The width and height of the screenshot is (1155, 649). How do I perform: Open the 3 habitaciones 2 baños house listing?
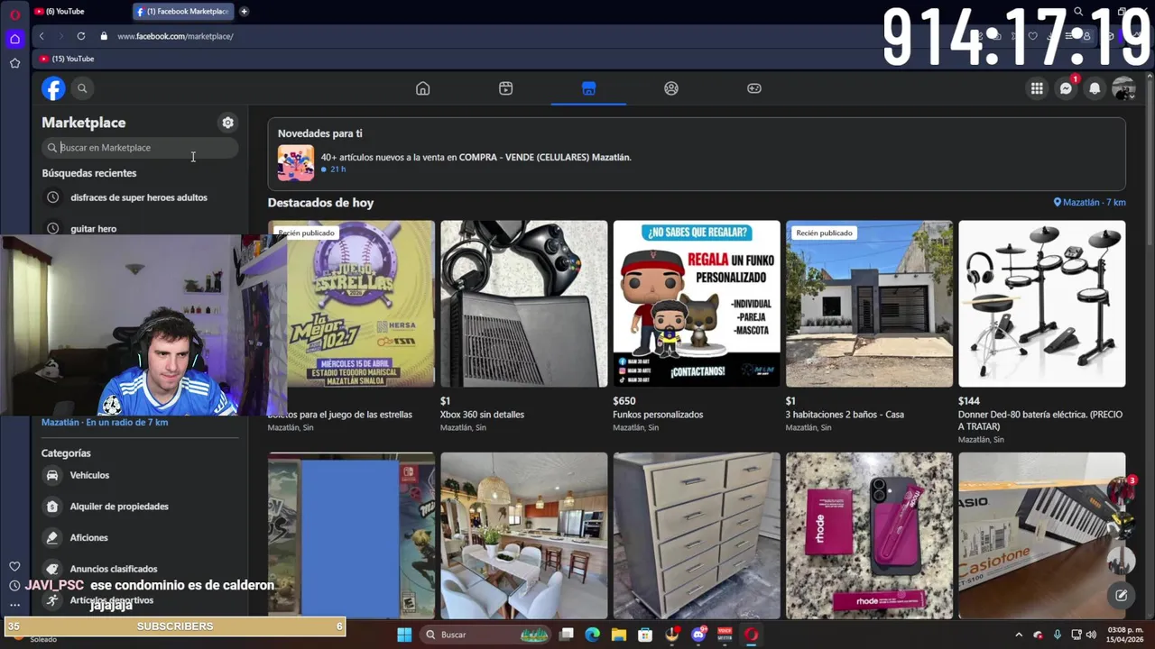tap(869, 304)
